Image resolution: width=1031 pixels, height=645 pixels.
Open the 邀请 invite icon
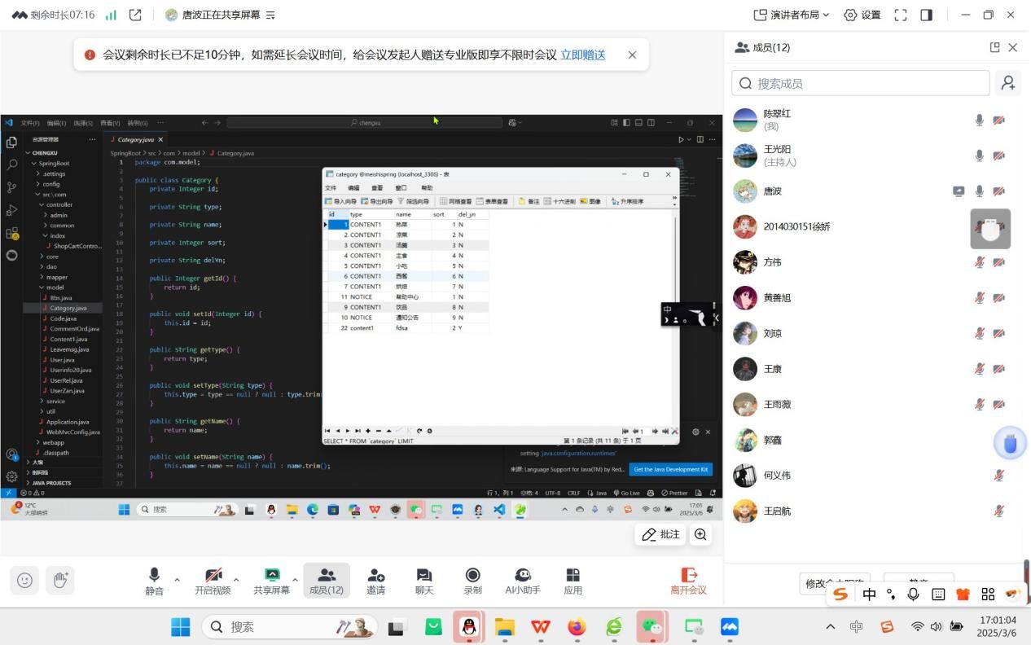pos(375,581)
